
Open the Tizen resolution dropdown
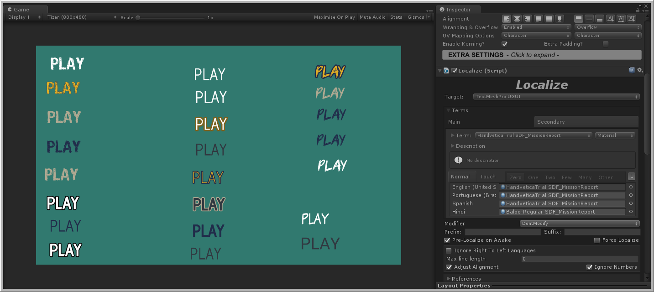click(81, 17)
